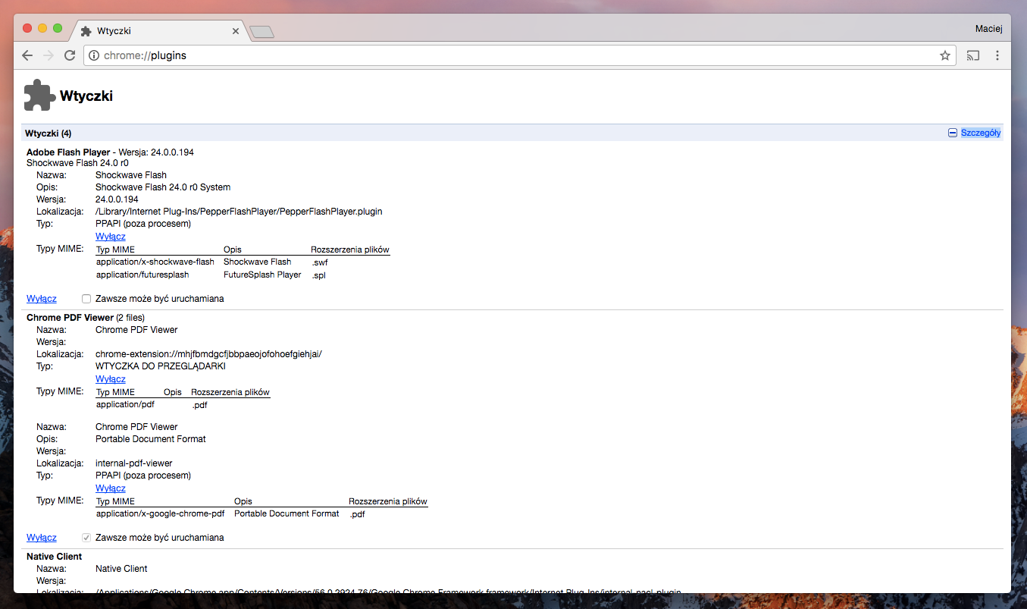The height and width of the screenshot is (609, 1027).
Task: Click Wyłącz for the whole Chrome PDF Viewer
Action: pos(41,538)
